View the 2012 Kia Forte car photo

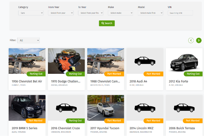point(184,61)
